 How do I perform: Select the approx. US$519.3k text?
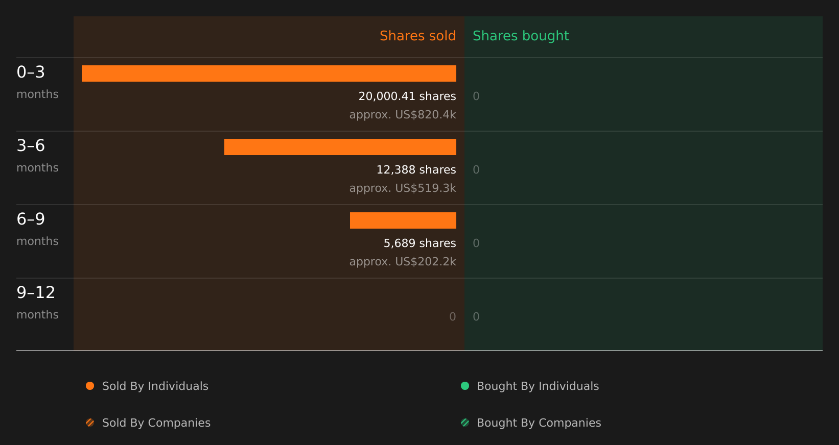pos(403,188)
